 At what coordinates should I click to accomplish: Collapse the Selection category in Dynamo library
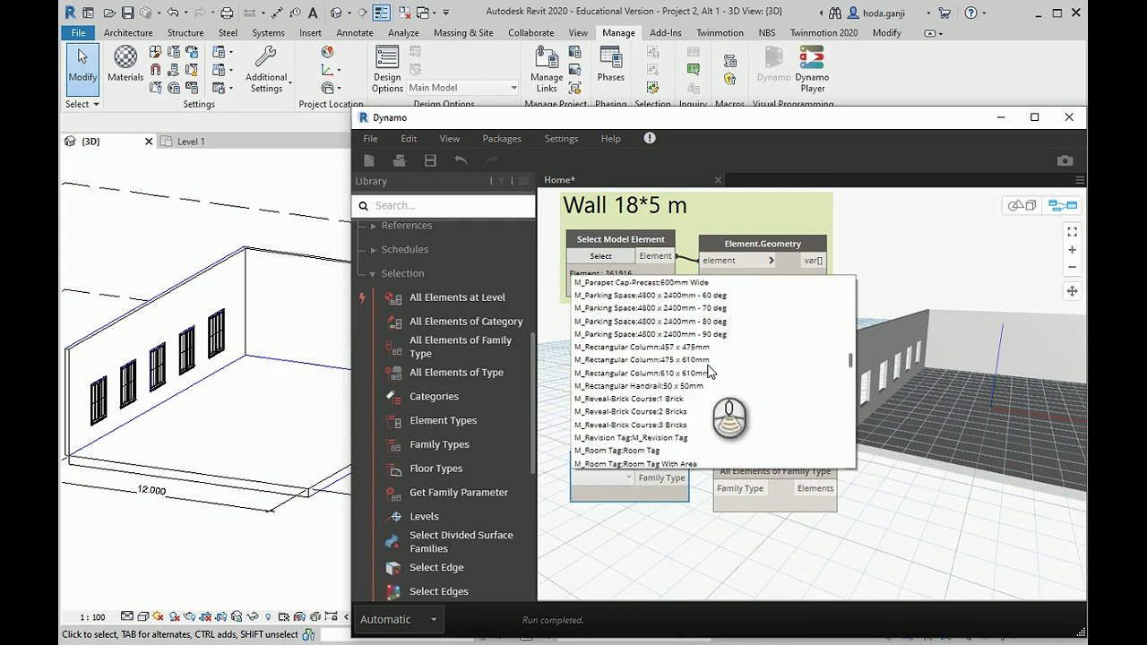click(x=373, y=273)
